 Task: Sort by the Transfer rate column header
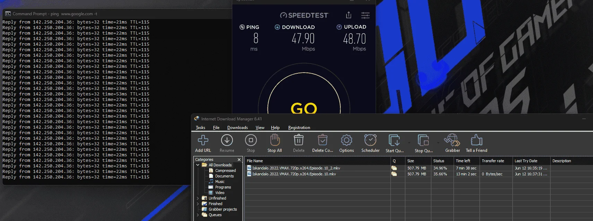coord(496,161)
